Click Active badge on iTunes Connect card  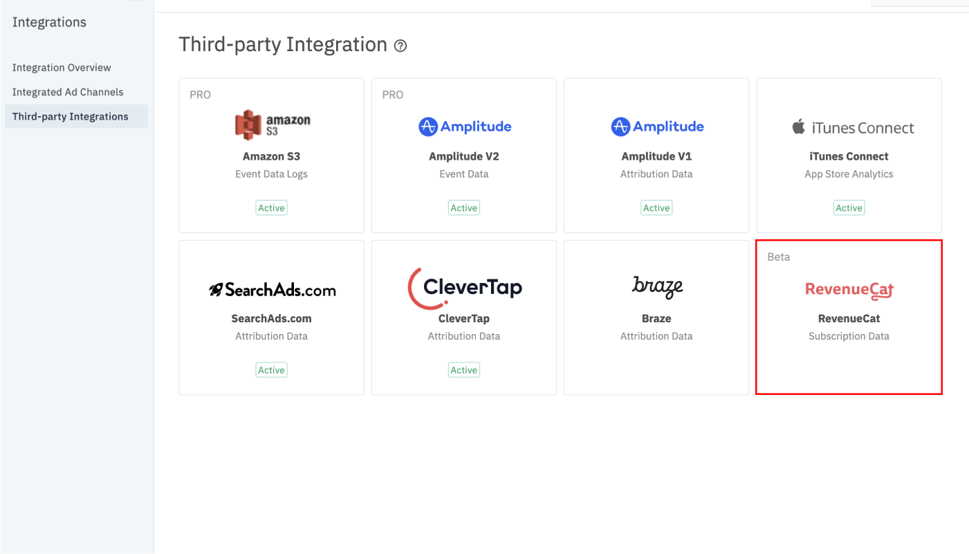coord(849,208)
